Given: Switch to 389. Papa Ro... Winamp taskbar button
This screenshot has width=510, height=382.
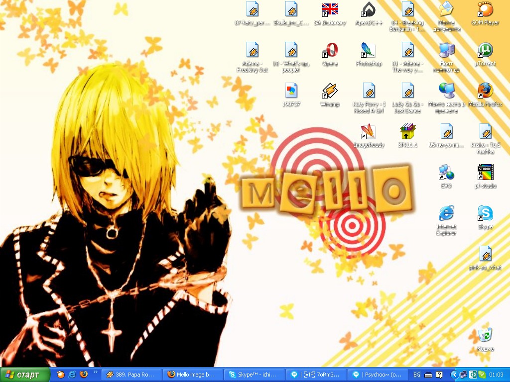Looking at the screenshot, I should tap(131, 375).
